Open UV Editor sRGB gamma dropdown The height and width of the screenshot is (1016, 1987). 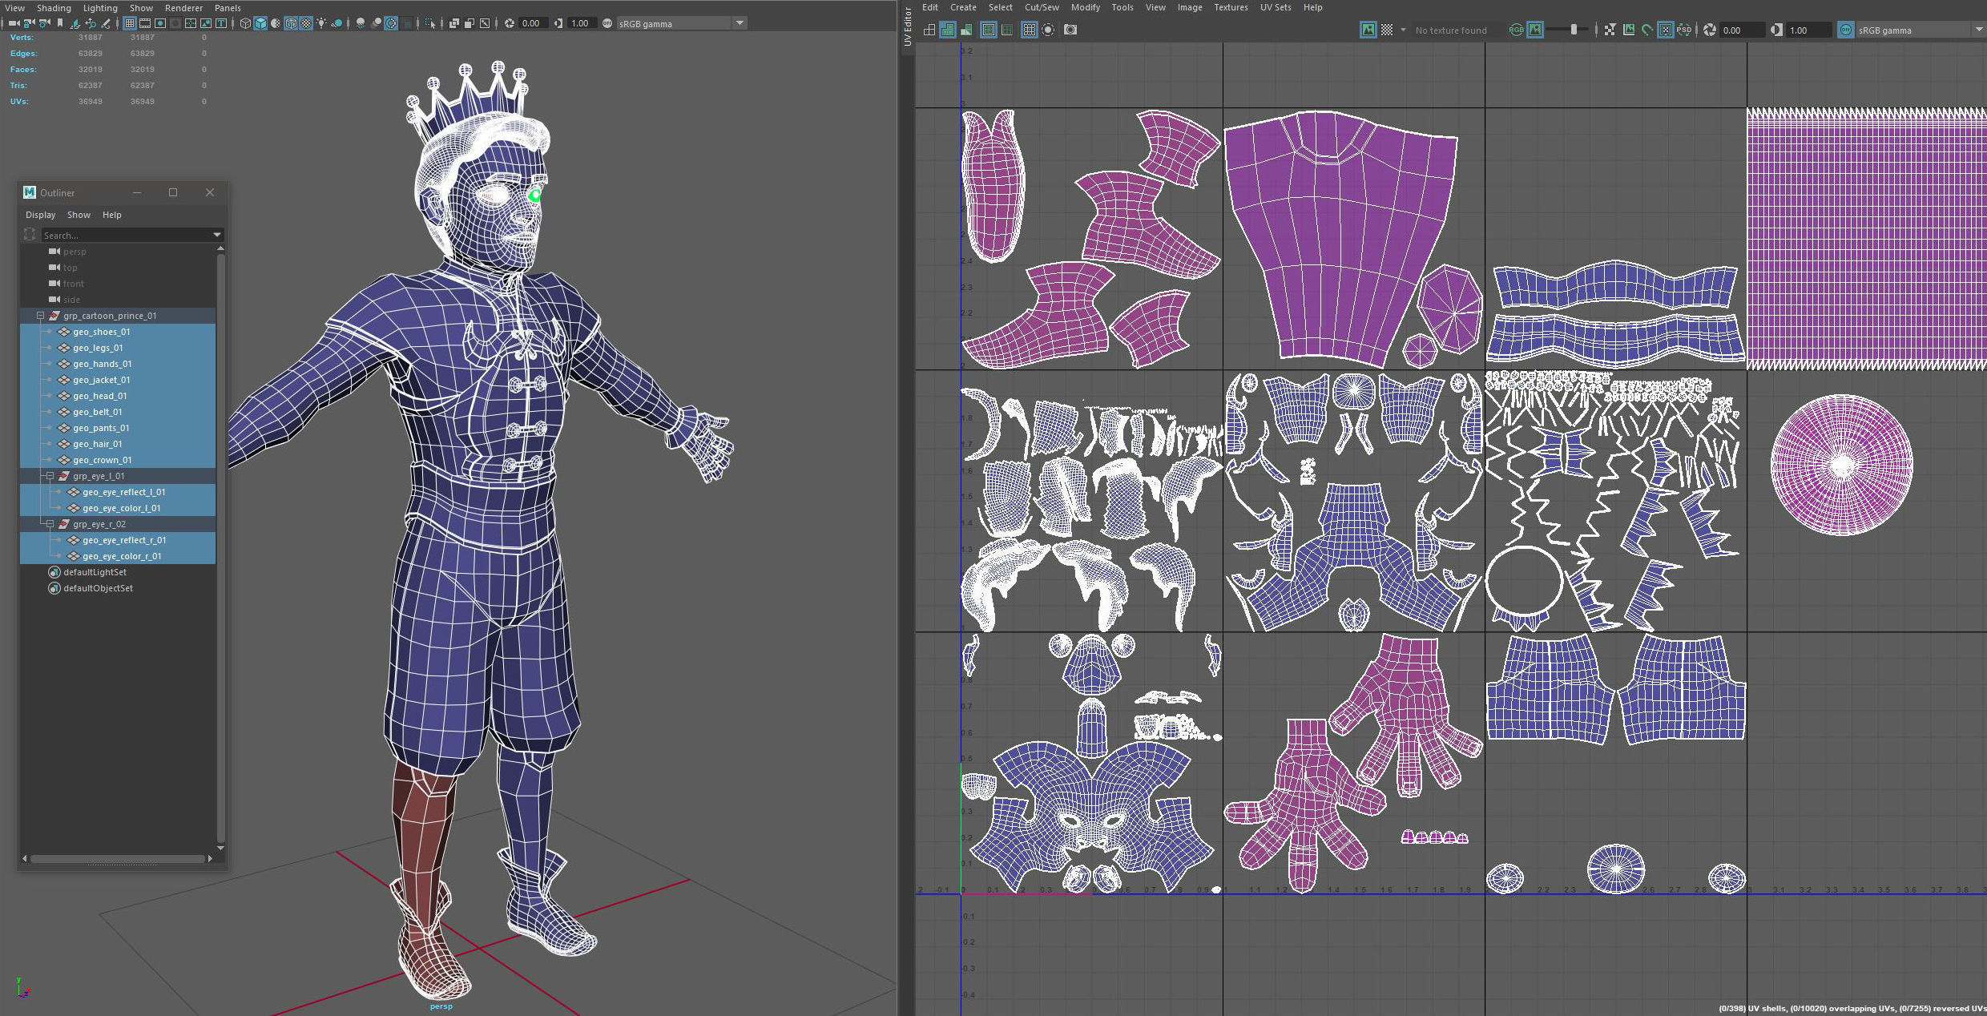coord(1979,30)
